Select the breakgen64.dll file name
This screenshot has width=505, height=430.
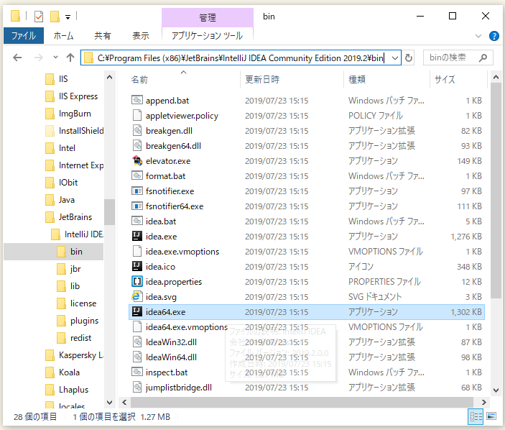coord(173,146)
